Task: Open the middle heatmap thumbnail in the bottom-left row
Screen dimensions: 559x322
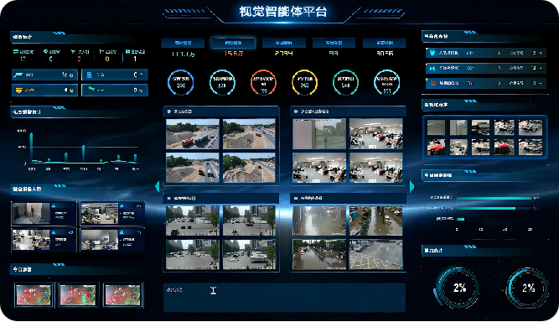Action: pos(78,295)
